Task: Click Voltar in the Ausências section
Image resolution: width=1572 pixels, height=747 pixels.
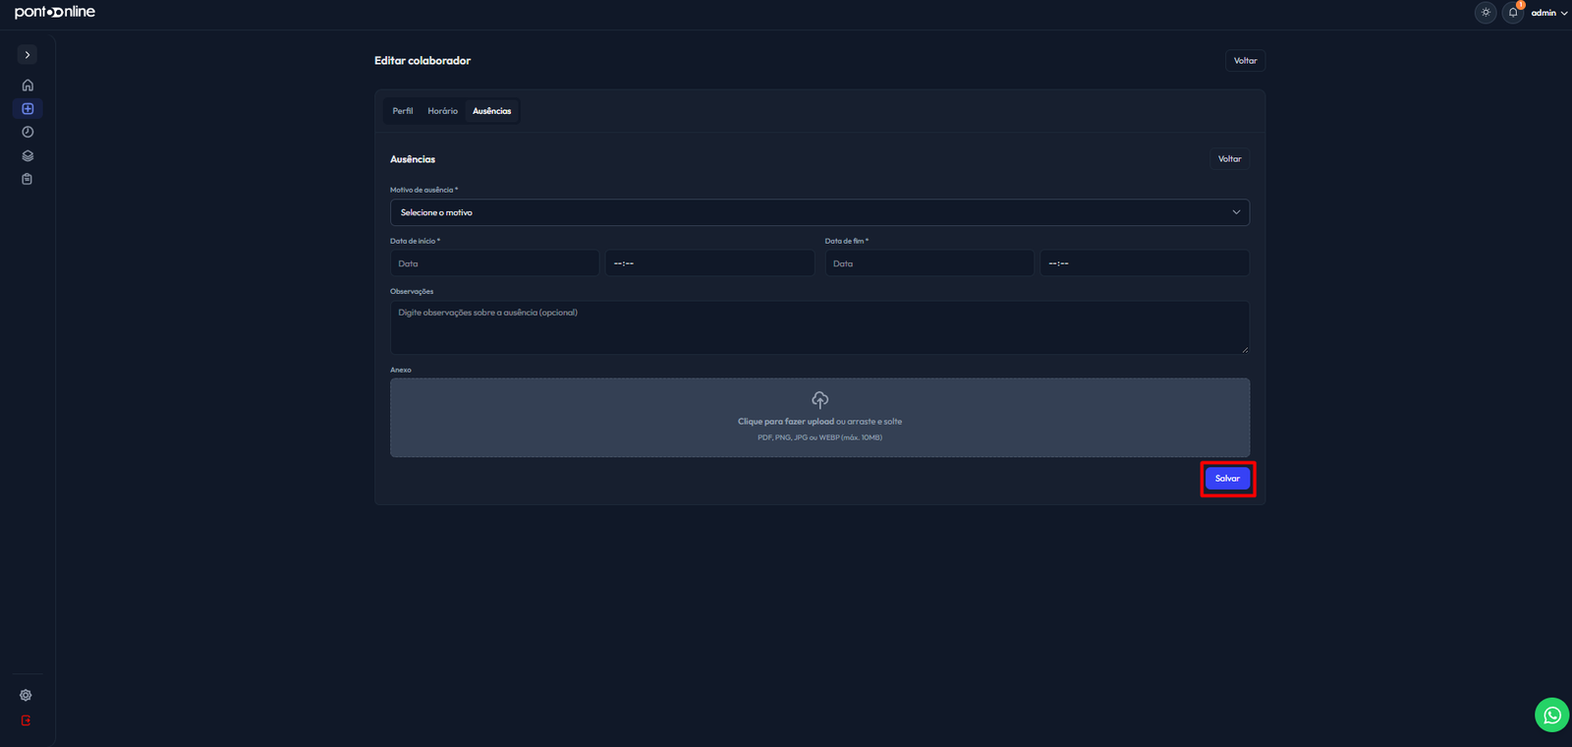Action: 1230,159
